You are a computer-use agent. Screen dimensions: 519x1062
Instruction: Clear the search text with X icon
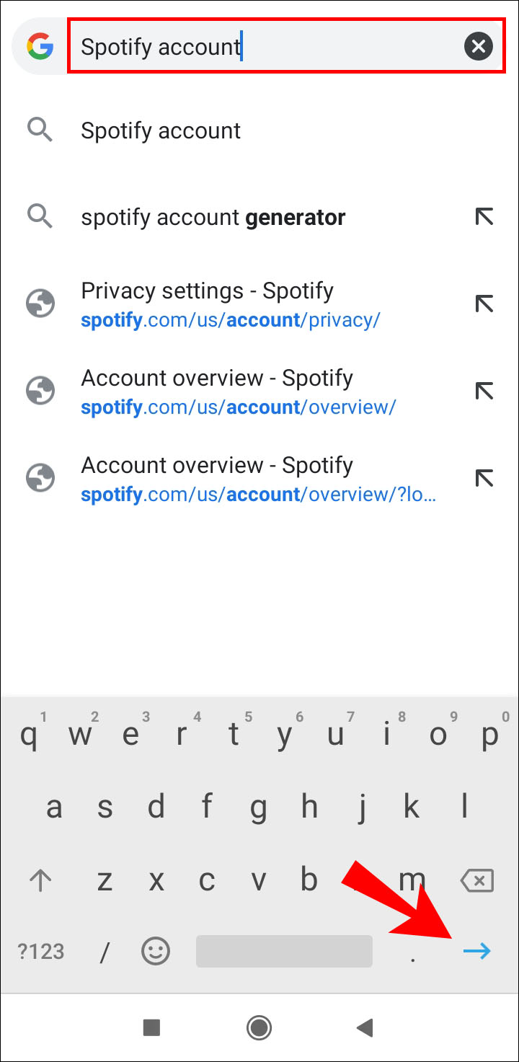[x=478, y=48]
